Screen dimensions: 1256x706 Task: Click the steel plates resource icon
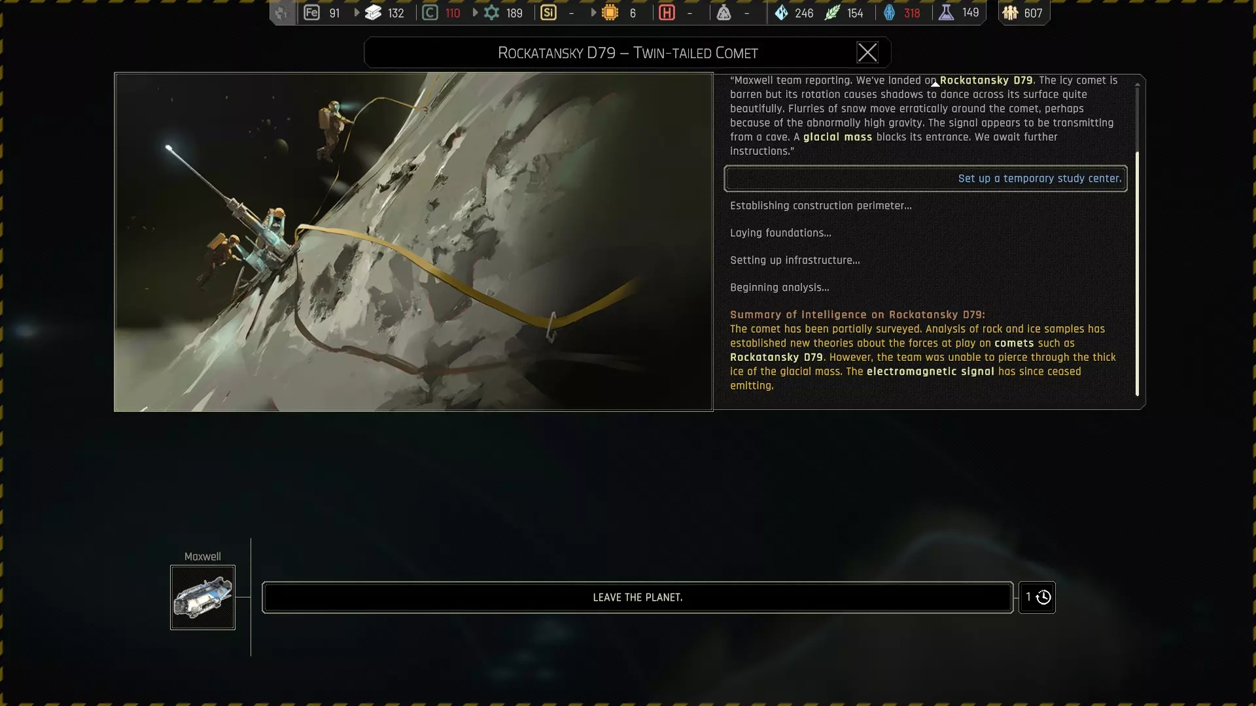tap(373, 13)
